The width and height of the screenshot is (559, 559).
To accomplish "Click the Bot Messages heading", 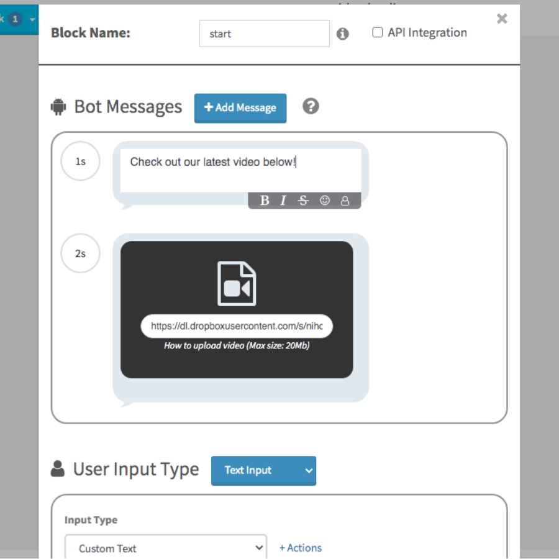I will (128, 107).
